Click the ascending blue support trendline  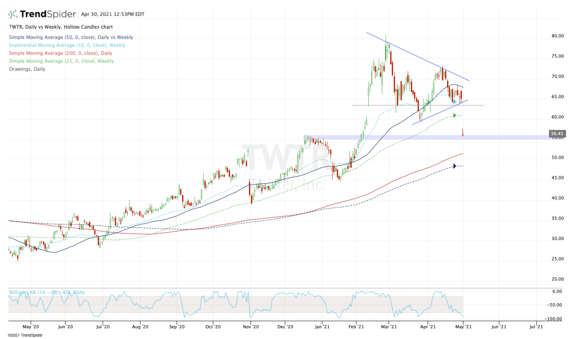coord(440,111)
